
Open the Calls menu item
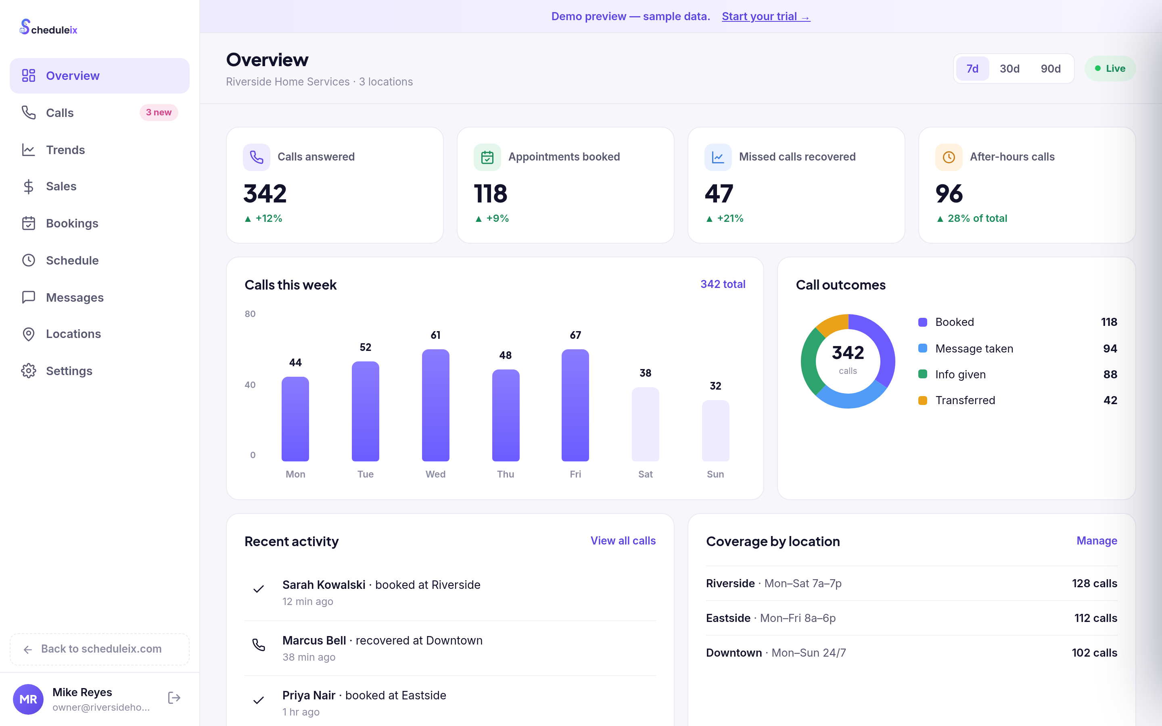click(99, 113)
